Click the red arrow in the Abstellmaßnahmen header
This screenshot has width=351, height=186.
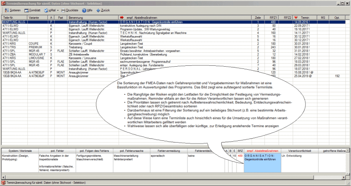[x=121, y=17]
